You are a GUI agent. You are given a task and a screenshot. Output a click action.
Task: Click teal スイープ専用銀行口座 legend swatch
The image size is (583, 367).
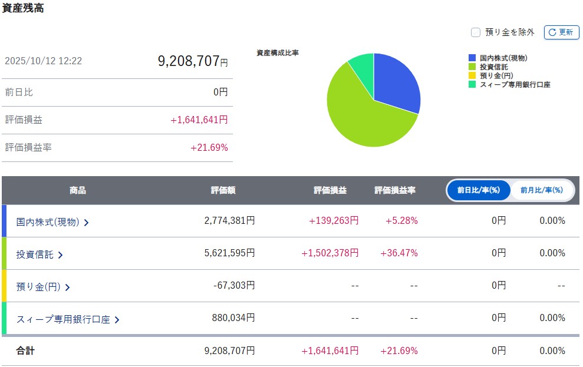[472, 85]
